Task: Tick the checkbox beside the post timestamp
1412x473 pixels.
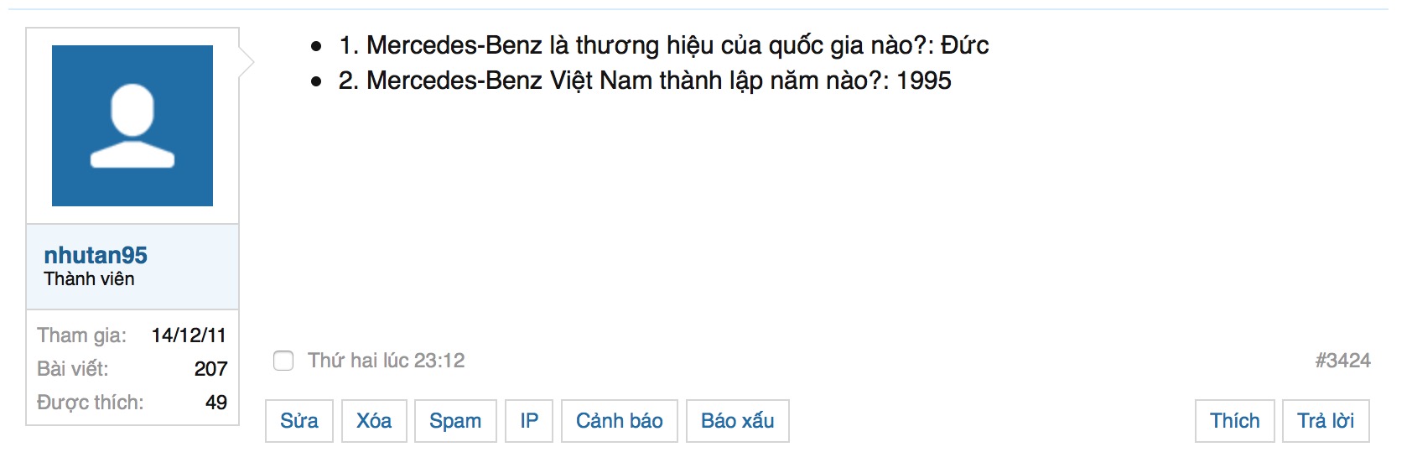Action: [283, 361]
